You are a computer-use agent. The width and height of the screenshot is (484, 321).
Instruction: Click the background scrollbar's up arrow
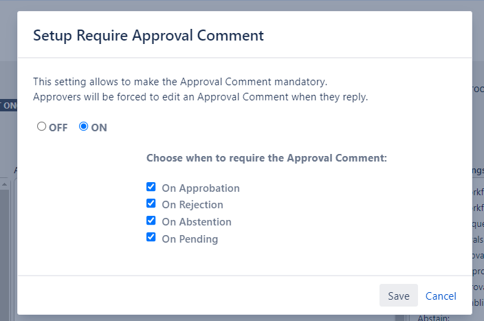[x=4, y=184]
